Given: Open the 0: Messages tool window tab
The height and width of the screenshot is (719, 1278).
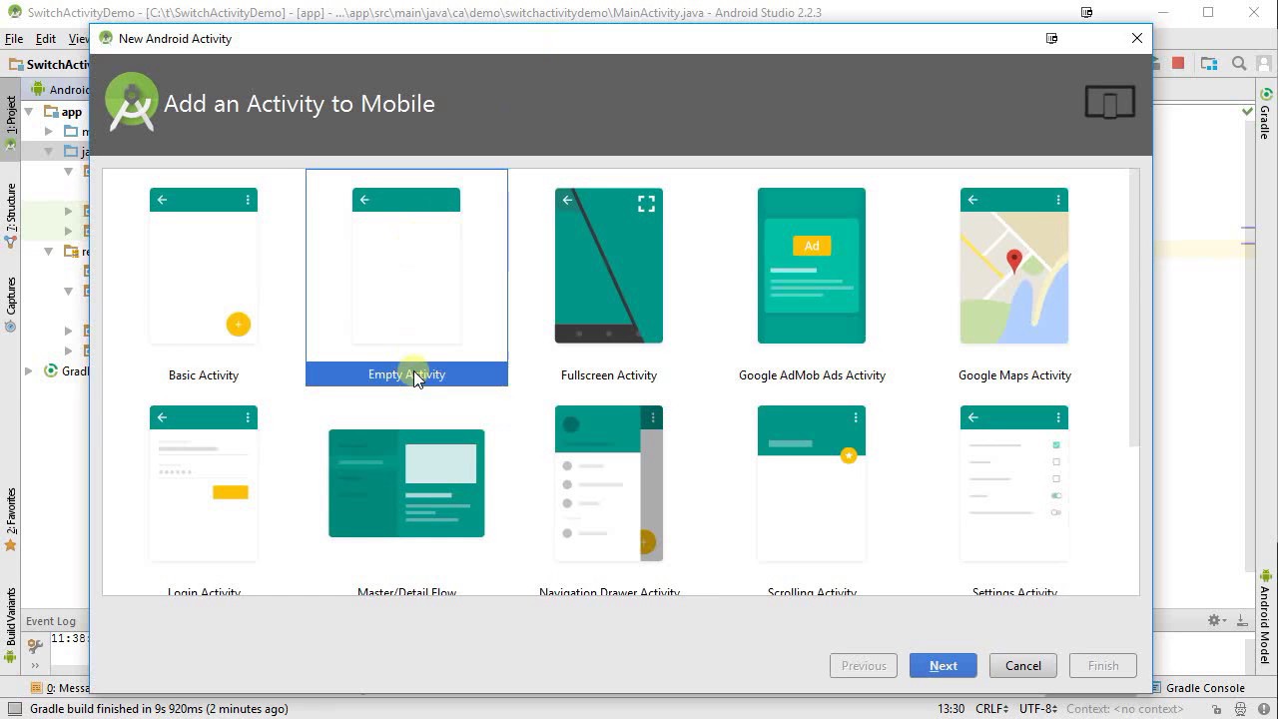Looking at the screenshot, I should tap(60, 688).
